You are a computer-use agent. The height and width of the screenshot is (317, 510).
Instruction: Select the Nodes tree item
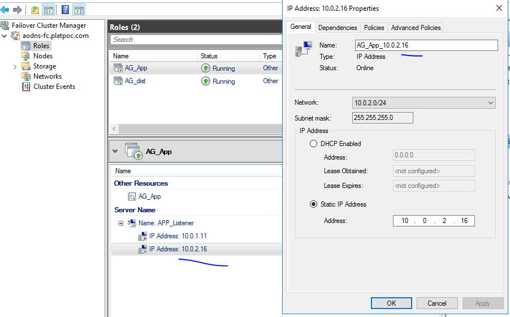[43, 56]
